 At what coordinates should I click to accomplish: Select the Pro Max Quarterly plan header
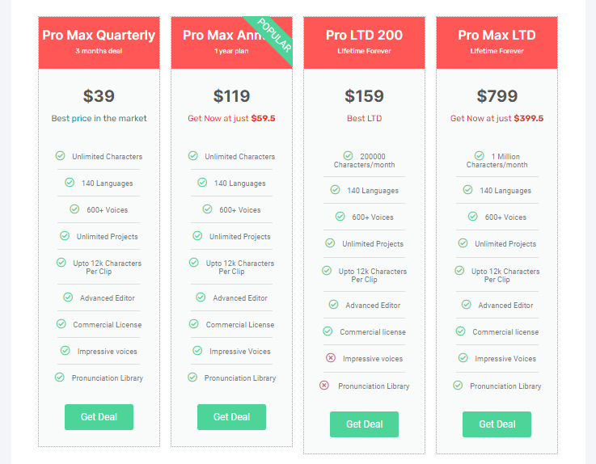(99, 41)
